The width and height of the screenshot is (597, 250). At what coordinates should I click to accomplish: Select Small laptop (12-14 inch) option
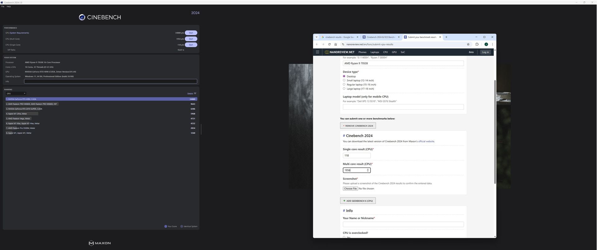344,80
